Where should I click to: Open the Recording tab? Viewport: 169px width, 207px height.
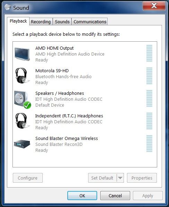pos(41,22)
